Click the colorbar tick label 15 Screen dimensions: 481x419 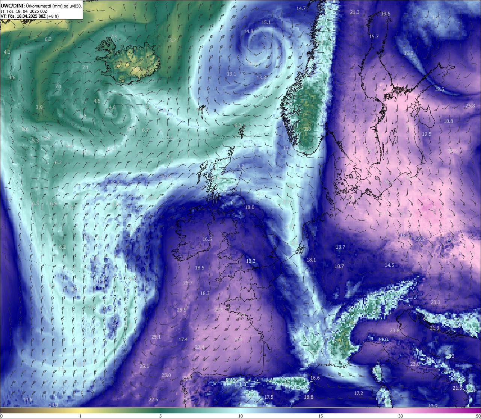pyautogui.click(x=321, y=416)
